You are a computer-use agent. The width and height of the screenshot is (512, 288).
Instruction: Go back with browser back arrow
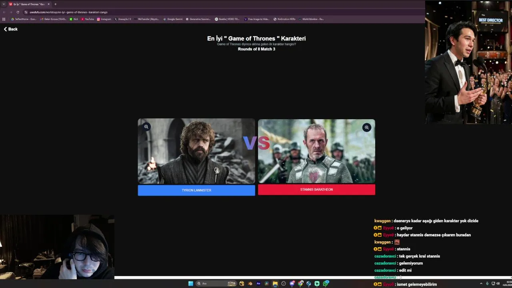click(x=4, y=12)
